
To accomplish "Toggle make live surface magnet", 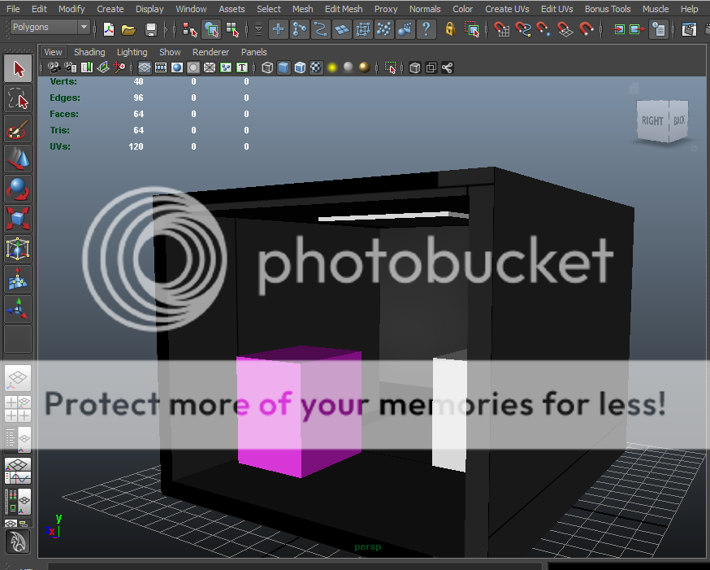I will 586,29.
